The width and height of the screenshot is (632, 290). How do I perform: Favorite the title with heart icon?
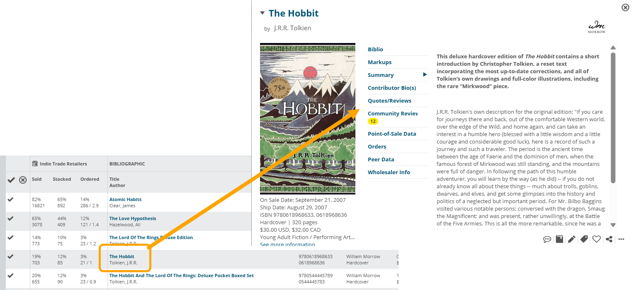[x=596, y=239]
